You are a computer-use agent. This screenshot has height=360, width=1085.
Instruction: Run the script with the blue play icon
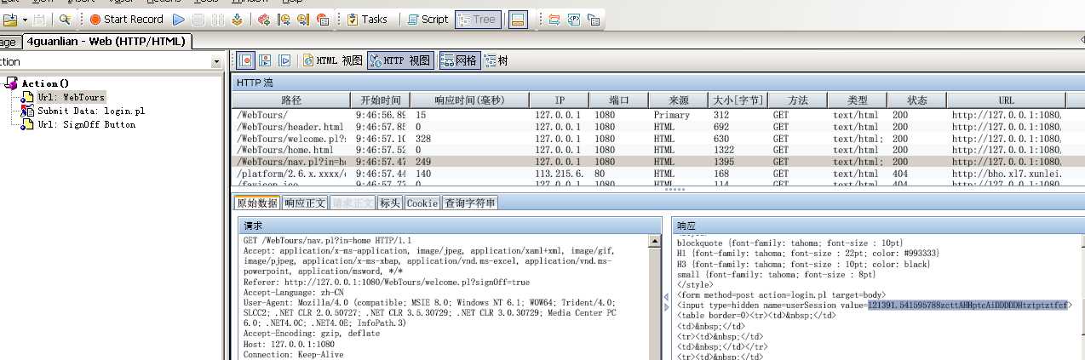tap(178, 19)
